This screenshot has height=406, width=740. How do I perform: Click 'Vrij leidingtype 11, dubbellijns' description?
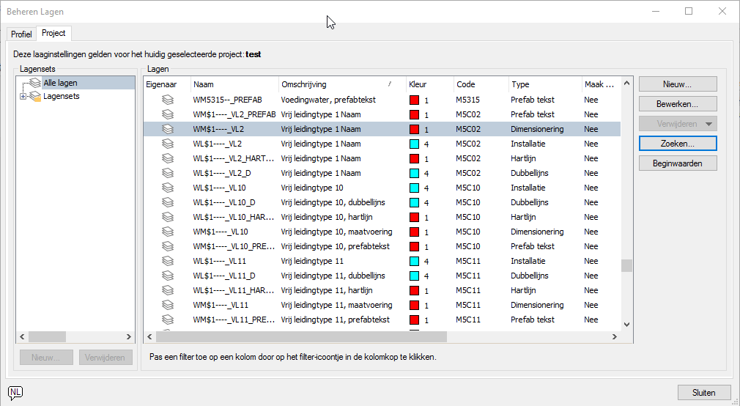[333, 276]
